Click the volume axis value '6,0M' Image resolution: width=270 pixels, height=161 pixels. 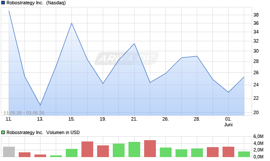258,136
